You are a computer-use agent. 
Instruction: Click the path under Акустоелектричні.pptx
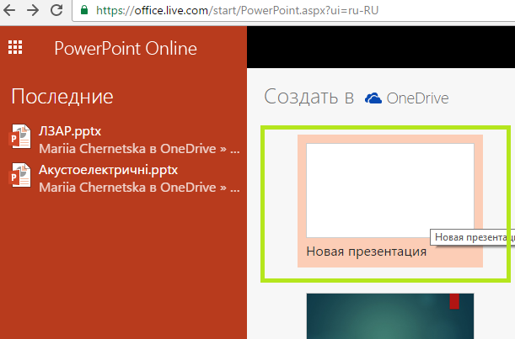pos(139,188)
